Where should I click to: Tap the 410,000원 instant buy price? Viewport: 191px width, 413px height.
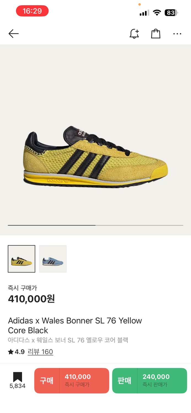[x=31, y=299]
